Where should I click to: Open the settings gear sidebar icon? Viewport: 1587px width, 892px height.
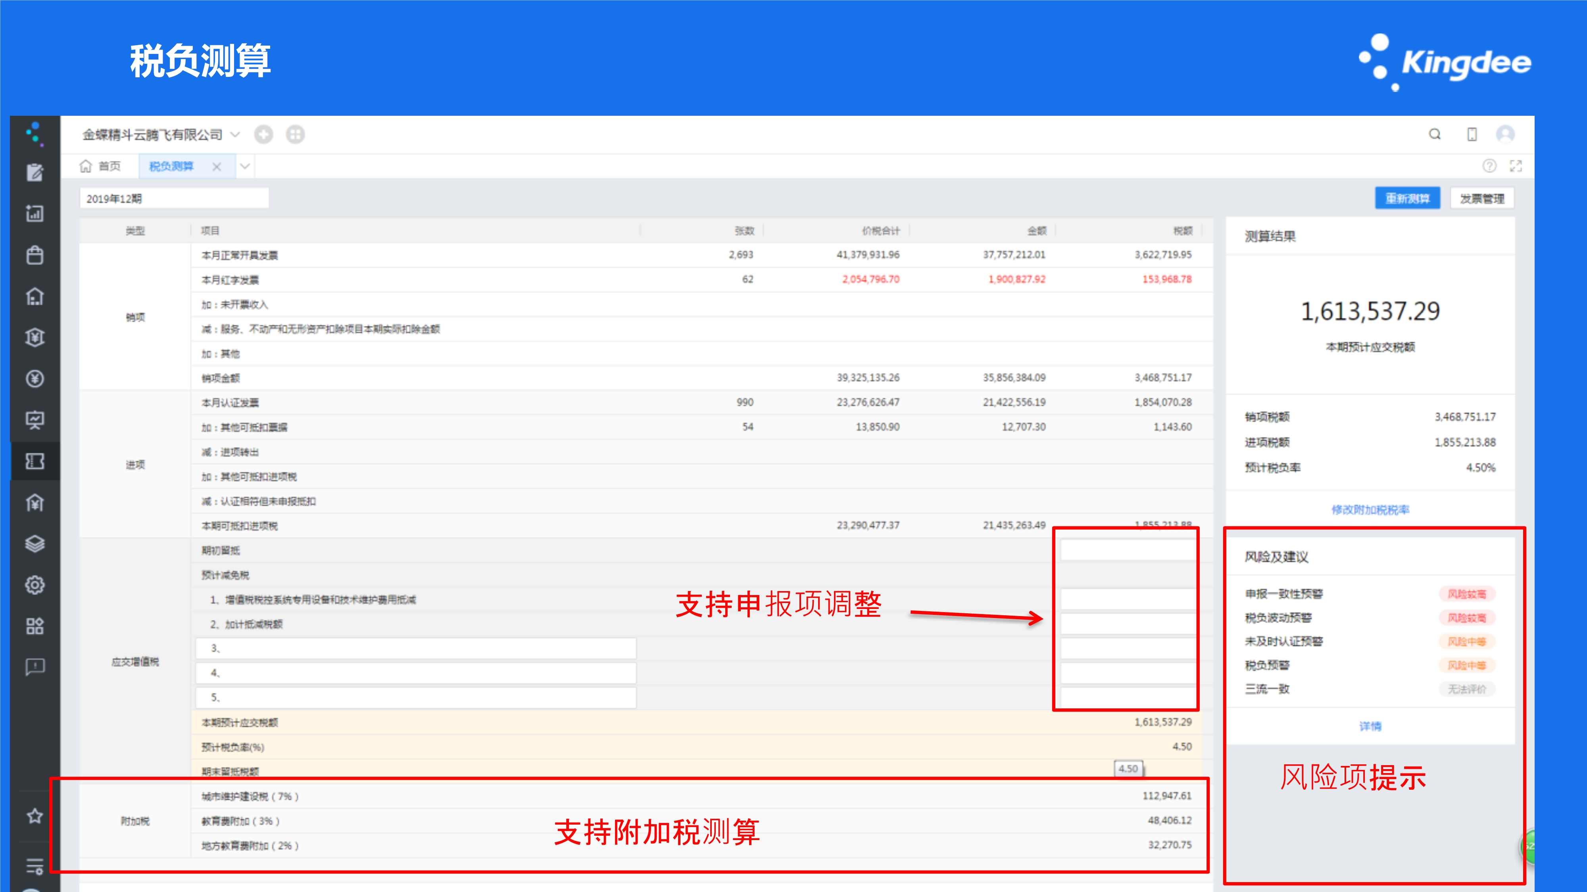coord(35,585)
